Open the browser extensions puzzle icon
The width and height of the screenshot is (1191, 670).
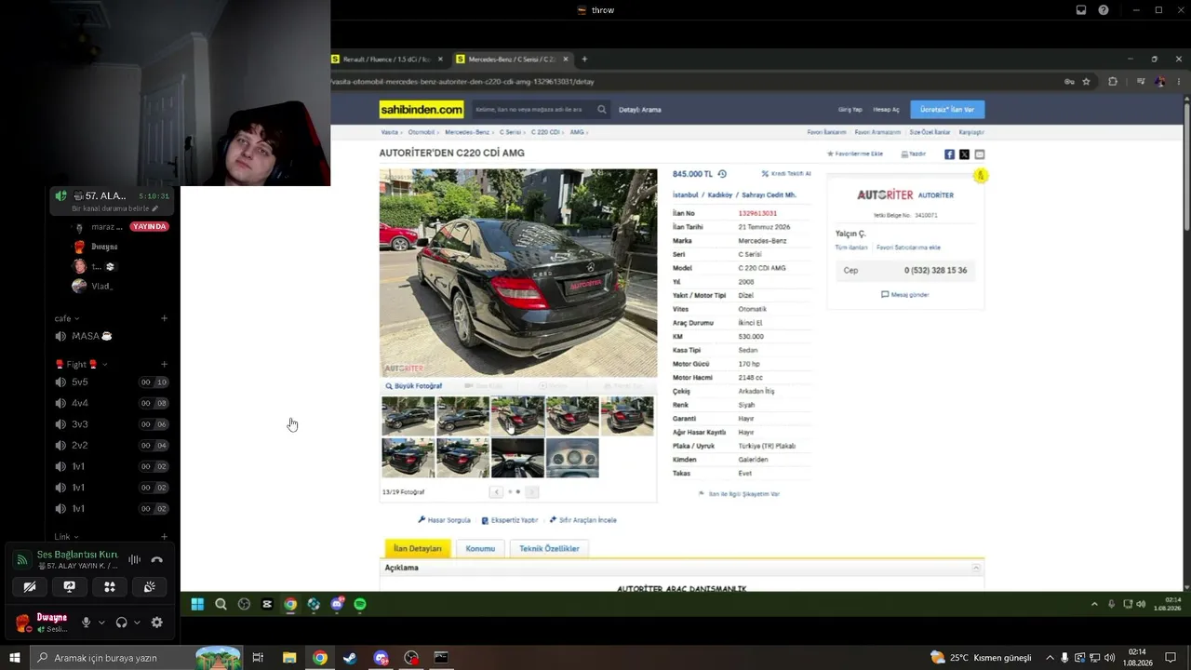click(1112, 82)
